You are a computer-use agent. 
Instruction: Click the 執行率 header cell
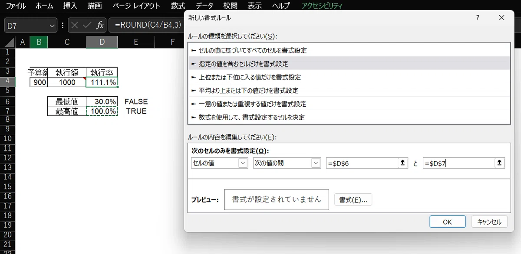tap(102, 72)
